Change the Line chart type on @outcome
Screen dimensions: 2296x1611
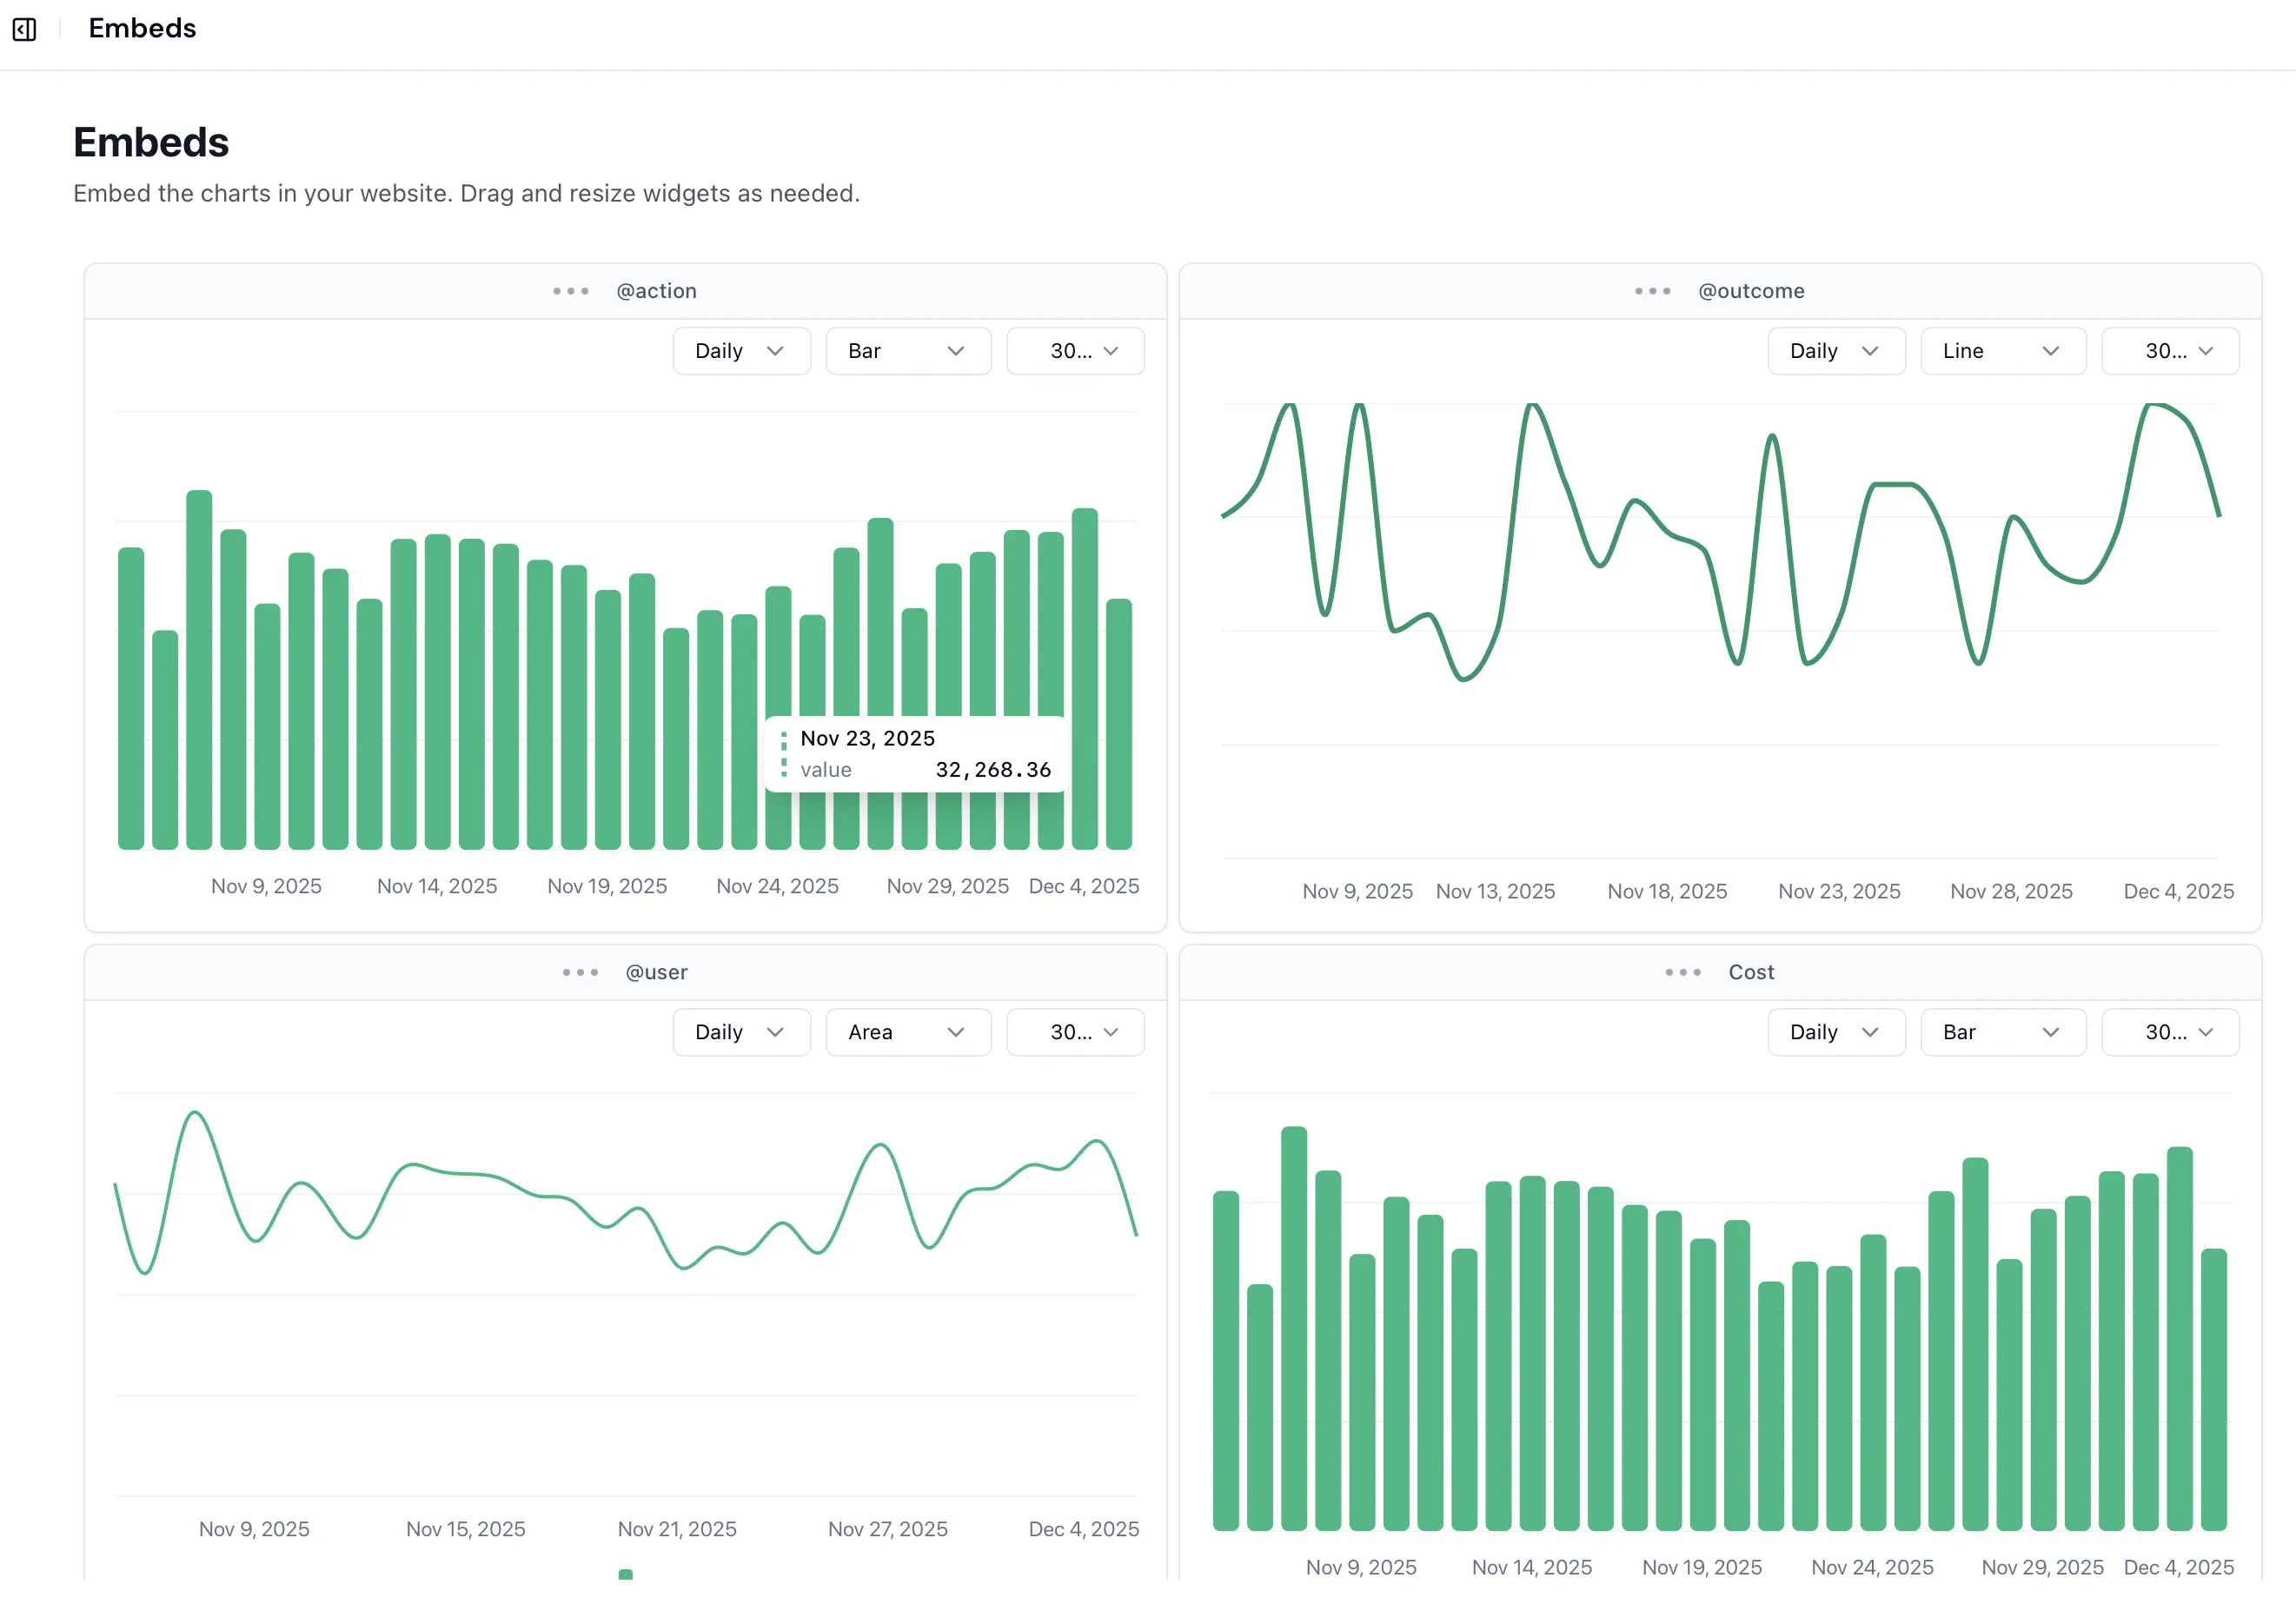point(2003,350)
